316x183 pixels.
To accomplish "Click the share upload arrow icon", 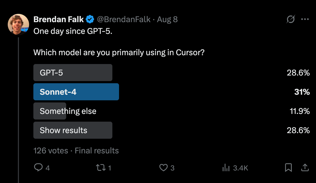I will (305, 168).
